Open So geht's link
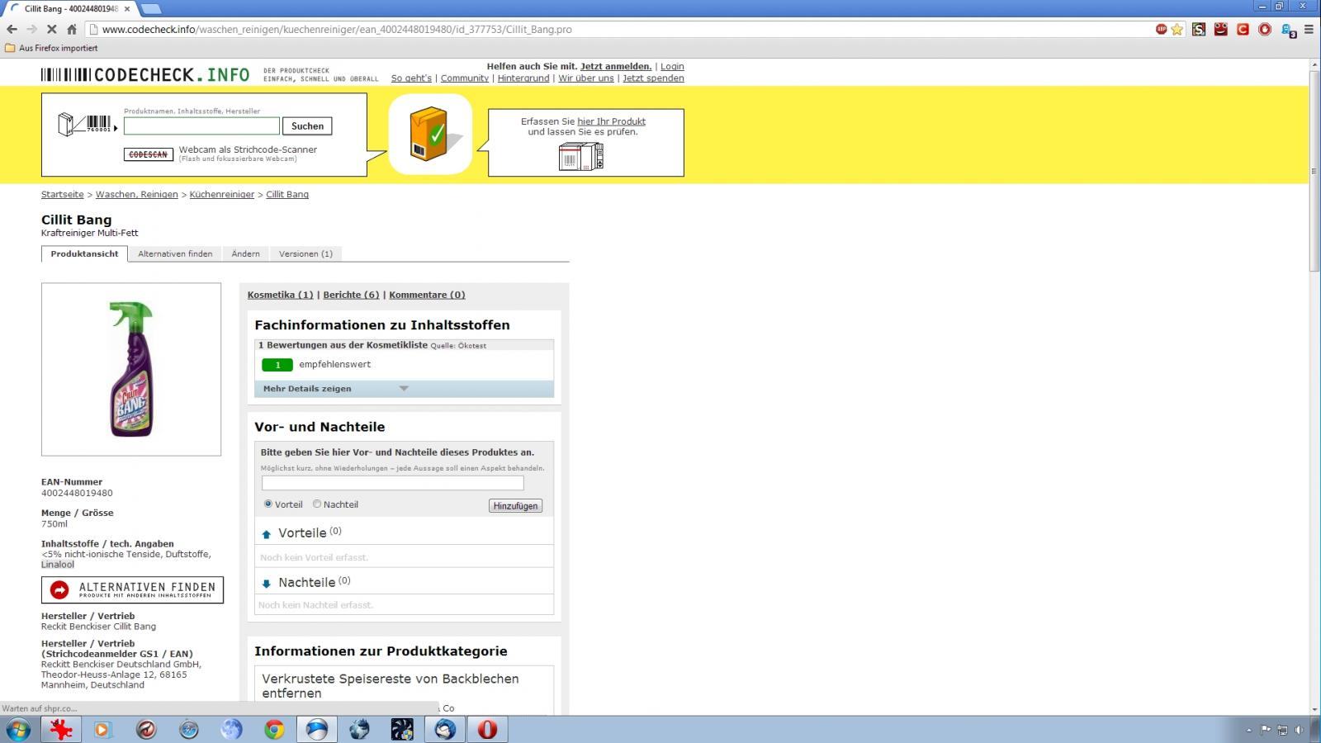 pos(411,78)
